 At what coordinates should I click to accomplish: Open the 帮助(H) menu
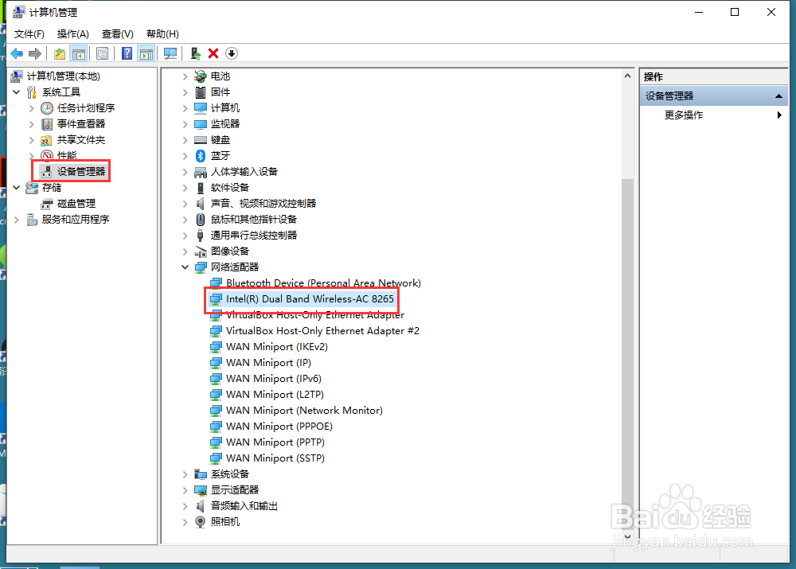click(162, 34)
